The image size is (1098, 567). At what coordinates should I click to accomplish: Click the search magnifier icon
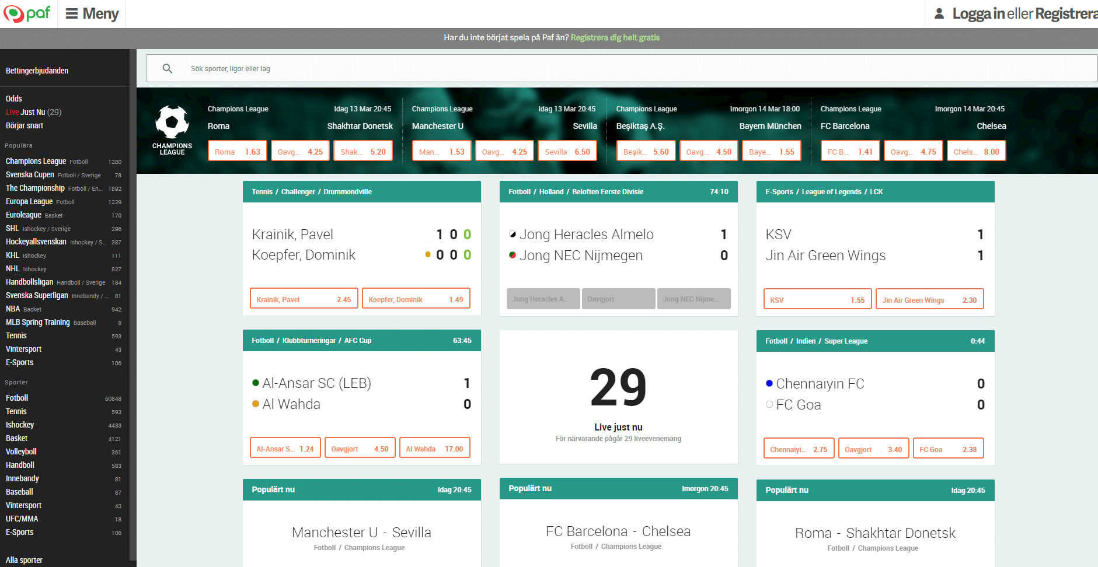(x=168, y=68)
